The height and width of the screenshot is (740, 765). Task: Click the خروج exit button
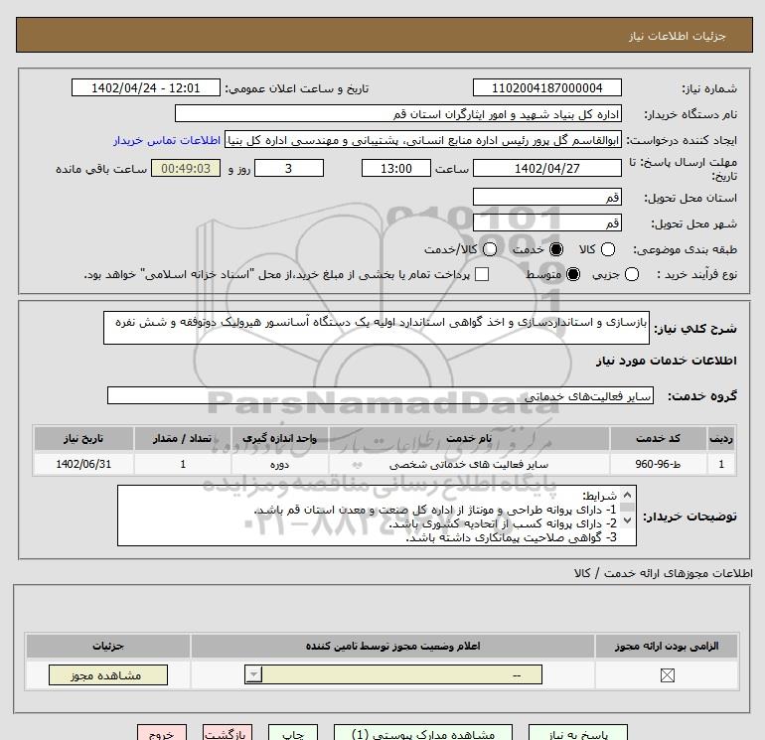pos(162,733)
